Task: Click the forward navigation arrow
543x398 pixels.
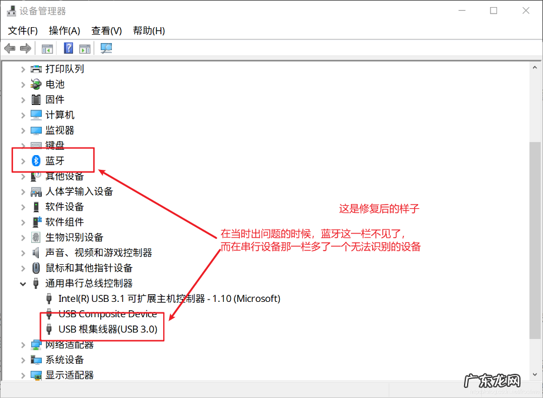Action: click(x=25, y=48)
